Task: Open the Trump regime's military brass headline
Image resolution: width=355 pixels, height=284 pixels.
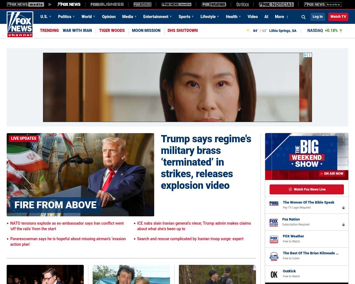Action: (x=206, y=162)
